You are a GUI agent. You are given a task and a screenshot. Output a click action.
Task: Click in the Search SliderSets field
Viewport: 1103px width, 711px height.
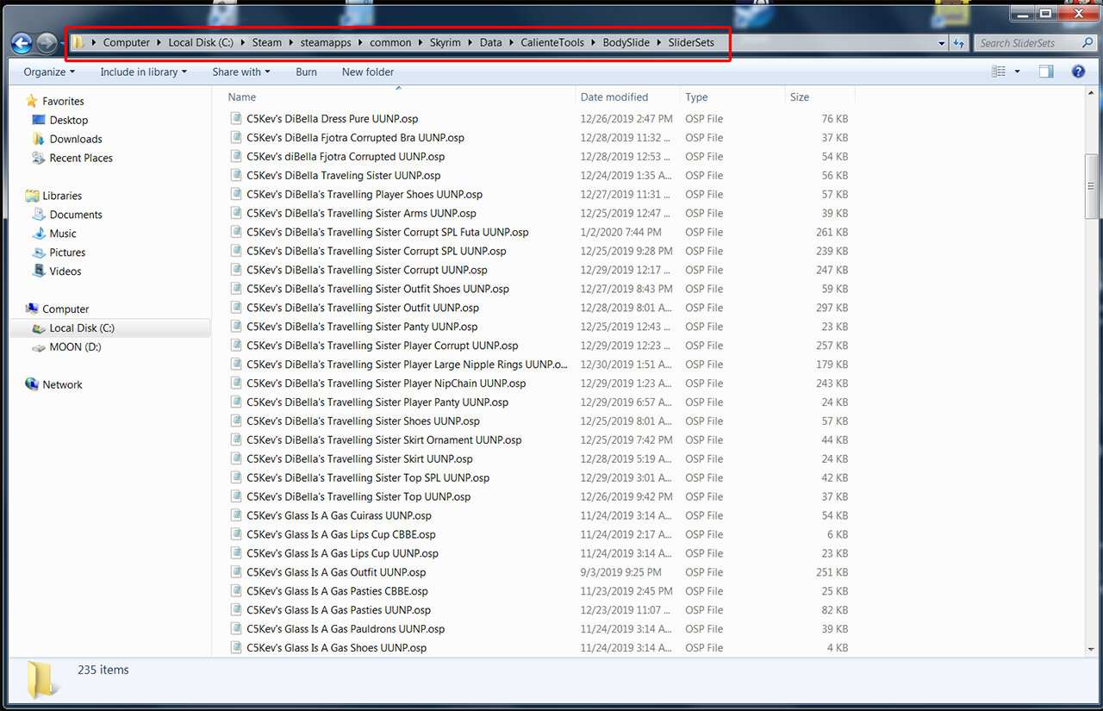point(1027,43)
